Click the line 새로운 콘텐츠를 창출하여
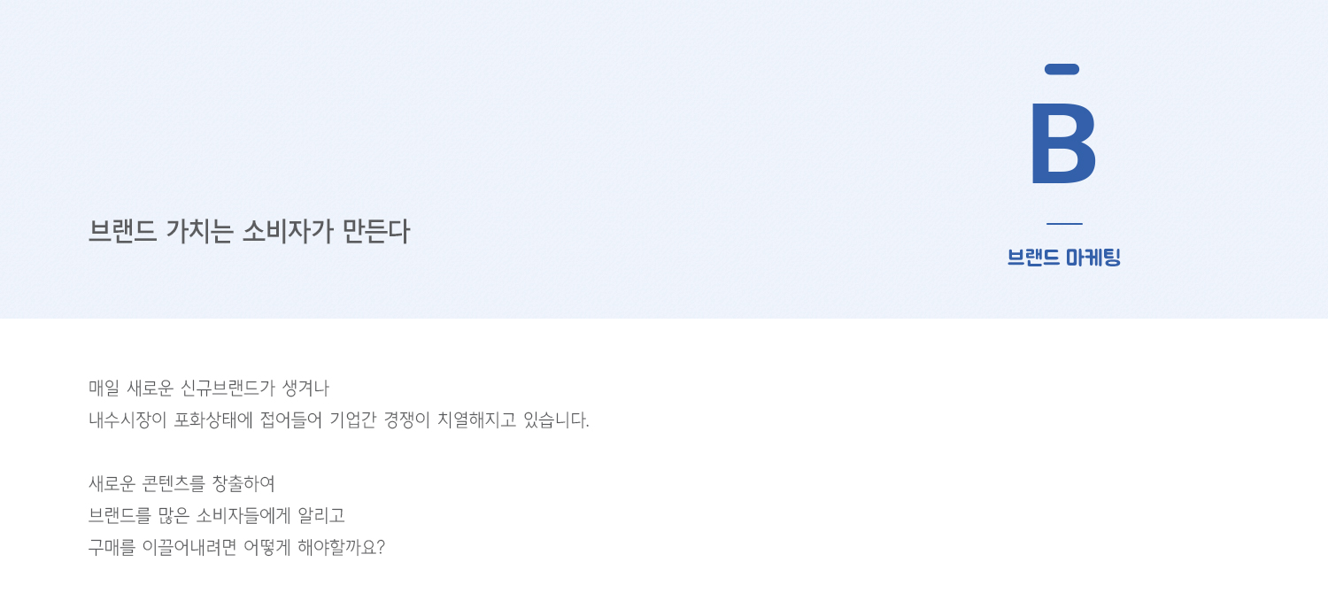The image size is (1328, 616). pos(181,484)
